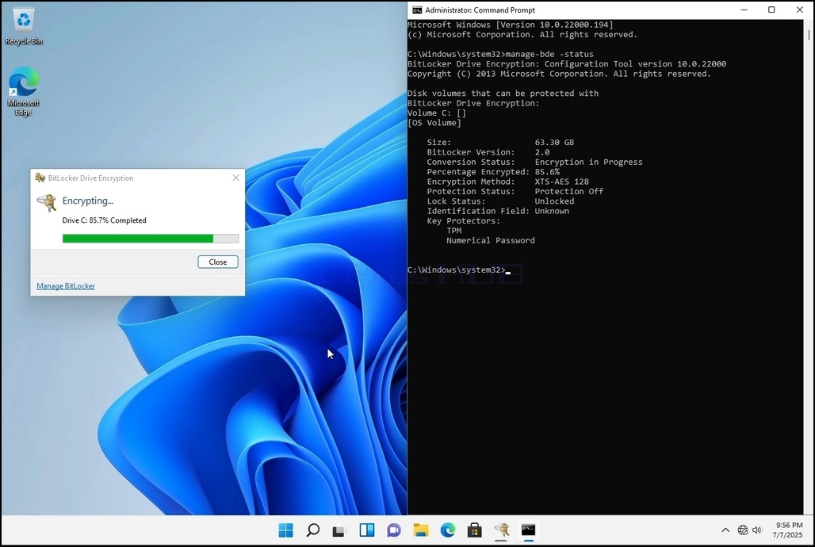Viewport: 815px width, 547px height.
Task: Click the 'TPM' key protector line
Action: (453, 231)
